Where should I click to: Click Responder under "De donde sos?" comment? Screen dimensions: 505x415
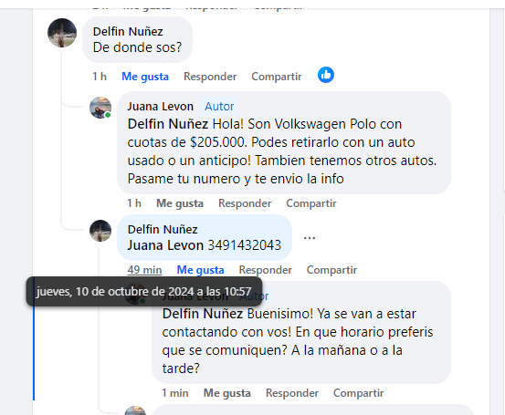coord(210,77)
